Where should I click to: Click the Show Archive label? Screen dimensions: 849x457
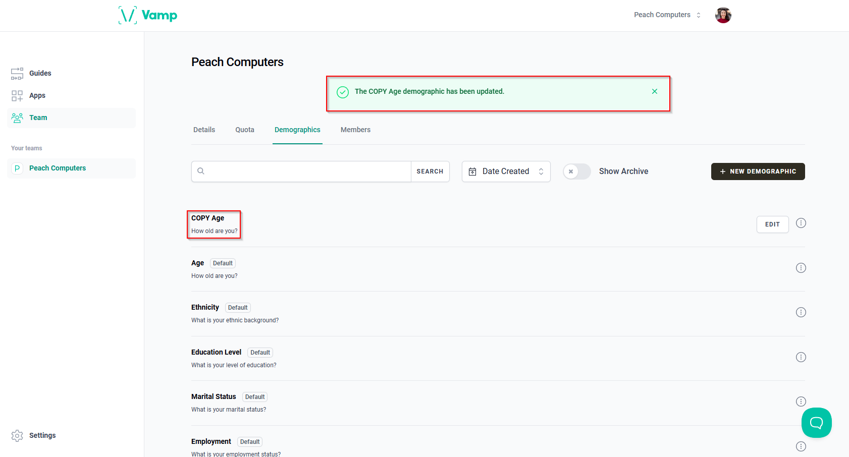click(624, 172)
